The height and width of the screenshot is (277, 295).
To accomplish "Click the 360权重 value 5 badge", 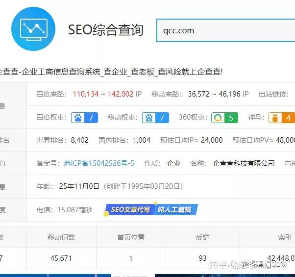I will point(231,118).
